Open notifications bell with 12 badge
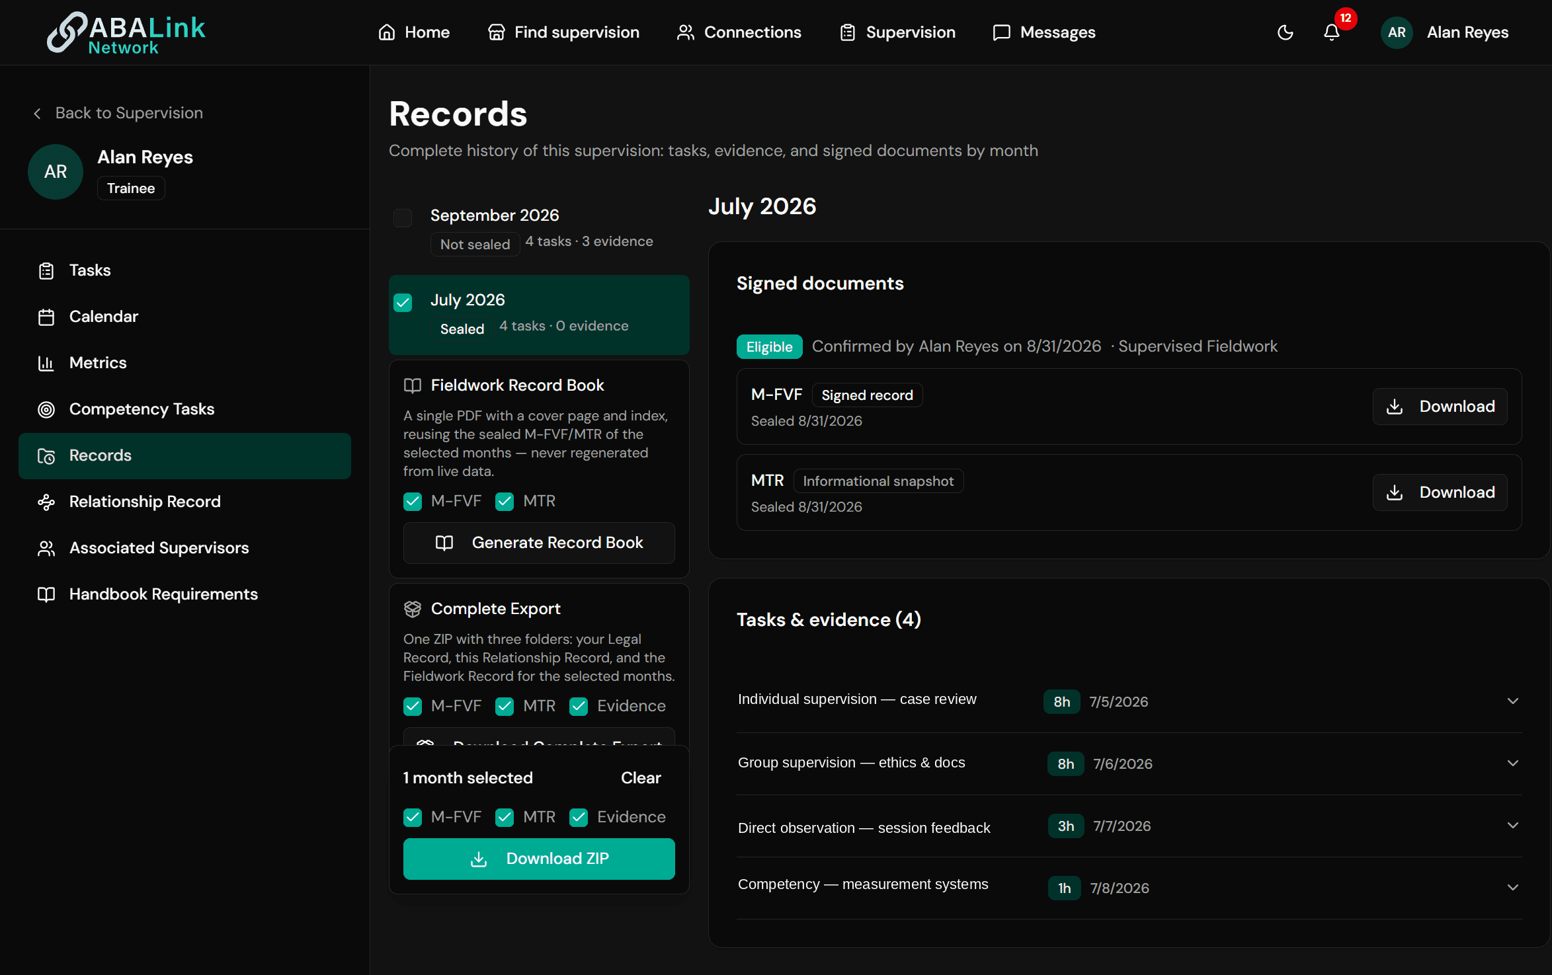The height and width of the screenshot is (975, 1552). pos(1331,32)
